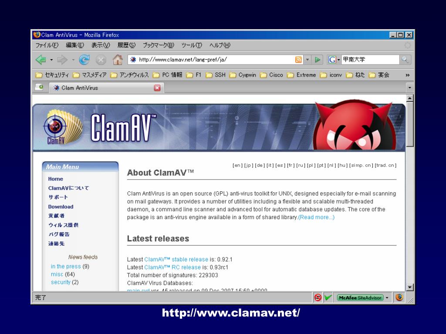The image size is (446, 334).
Task: Switch language to [de]
Action: (260, 165)
